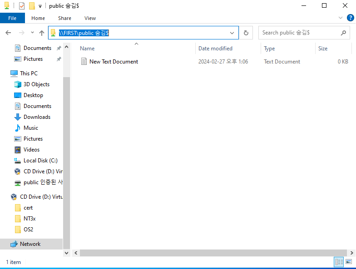
Task: Click the New folder quick access icon
Action: (32, 6)
